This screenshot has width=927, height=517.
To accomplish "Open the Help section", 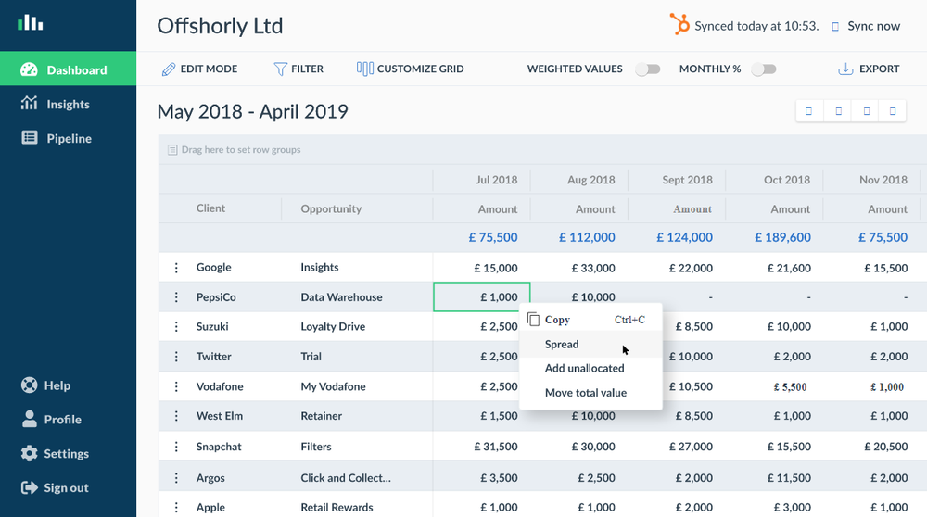I will click(x=45, y=385).
